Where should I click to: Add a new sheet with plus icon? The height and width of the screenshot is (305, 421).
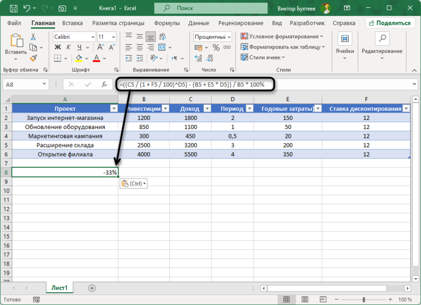(92, 288)
